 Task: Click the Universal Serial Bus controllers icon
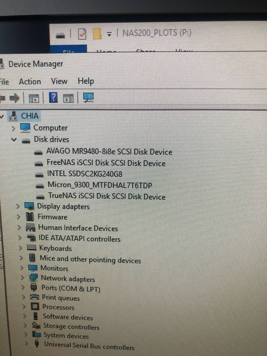click(x=37, y=344)
